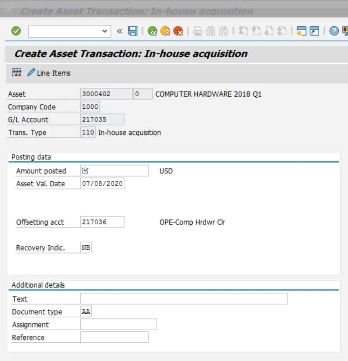The height and width of the screenshot is (361, 348).
Task: Click the green Enter checkmark icon
Action: (16, 31)
